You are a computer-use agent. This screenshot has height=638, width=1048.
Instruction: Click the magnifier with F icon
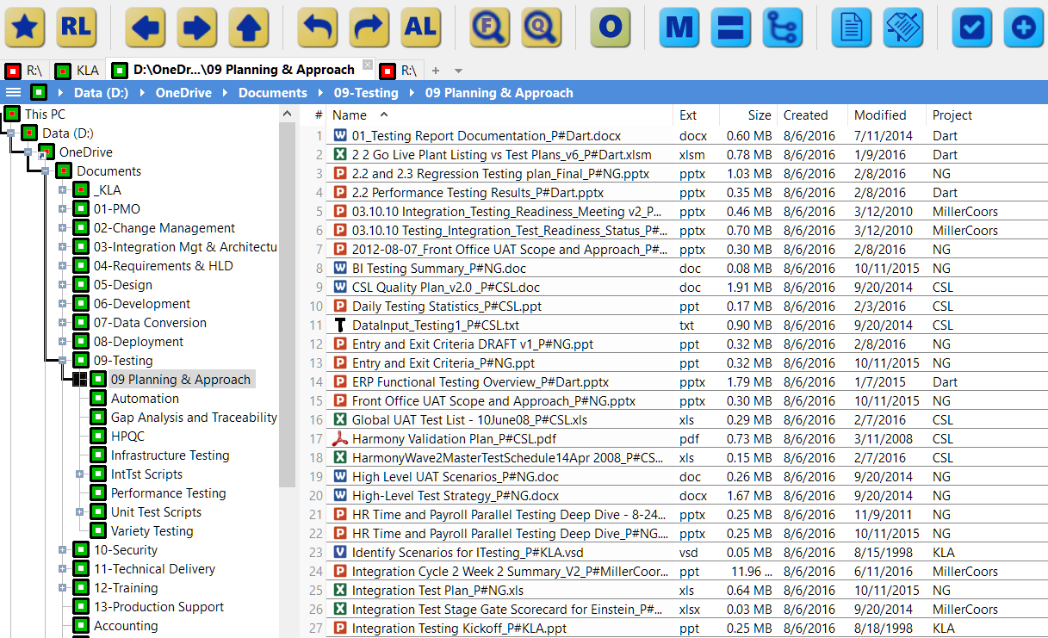point(490,27)
